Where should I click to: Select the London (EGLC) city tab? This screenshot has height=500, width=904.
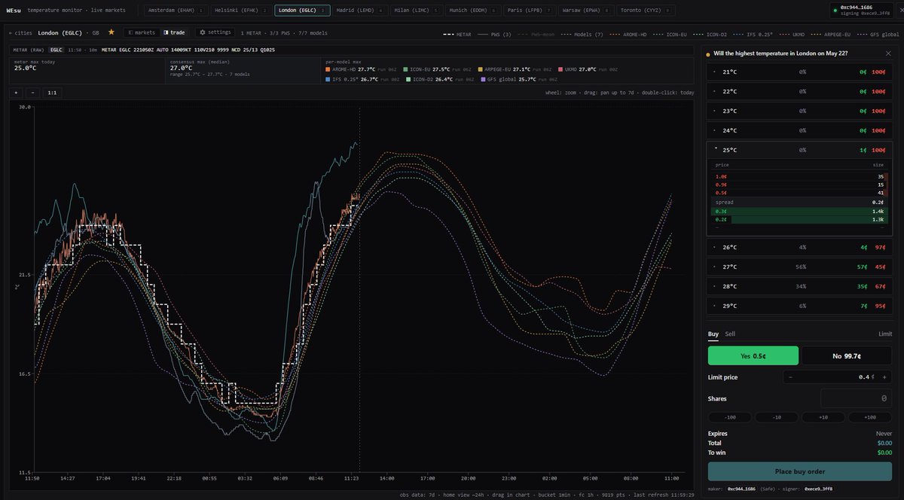coord(302,11)
